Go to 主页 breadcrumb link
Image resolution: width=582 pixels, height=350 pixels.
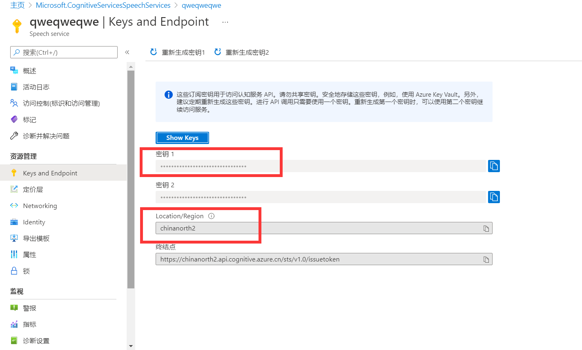tap(18, 5)
